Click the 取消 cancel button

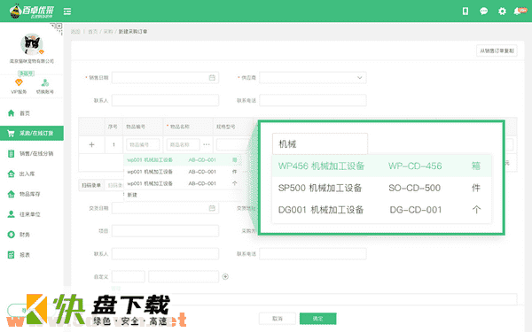(278, 319)
